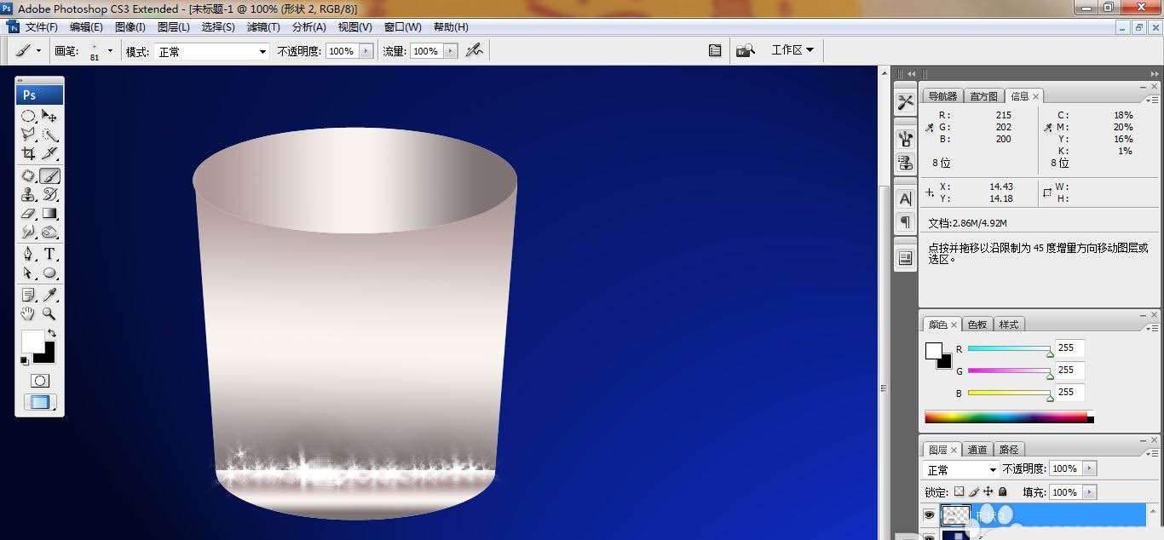Open the Info panel options menu
Viewport: 1164px width, 540px height.
(1151, 100)
